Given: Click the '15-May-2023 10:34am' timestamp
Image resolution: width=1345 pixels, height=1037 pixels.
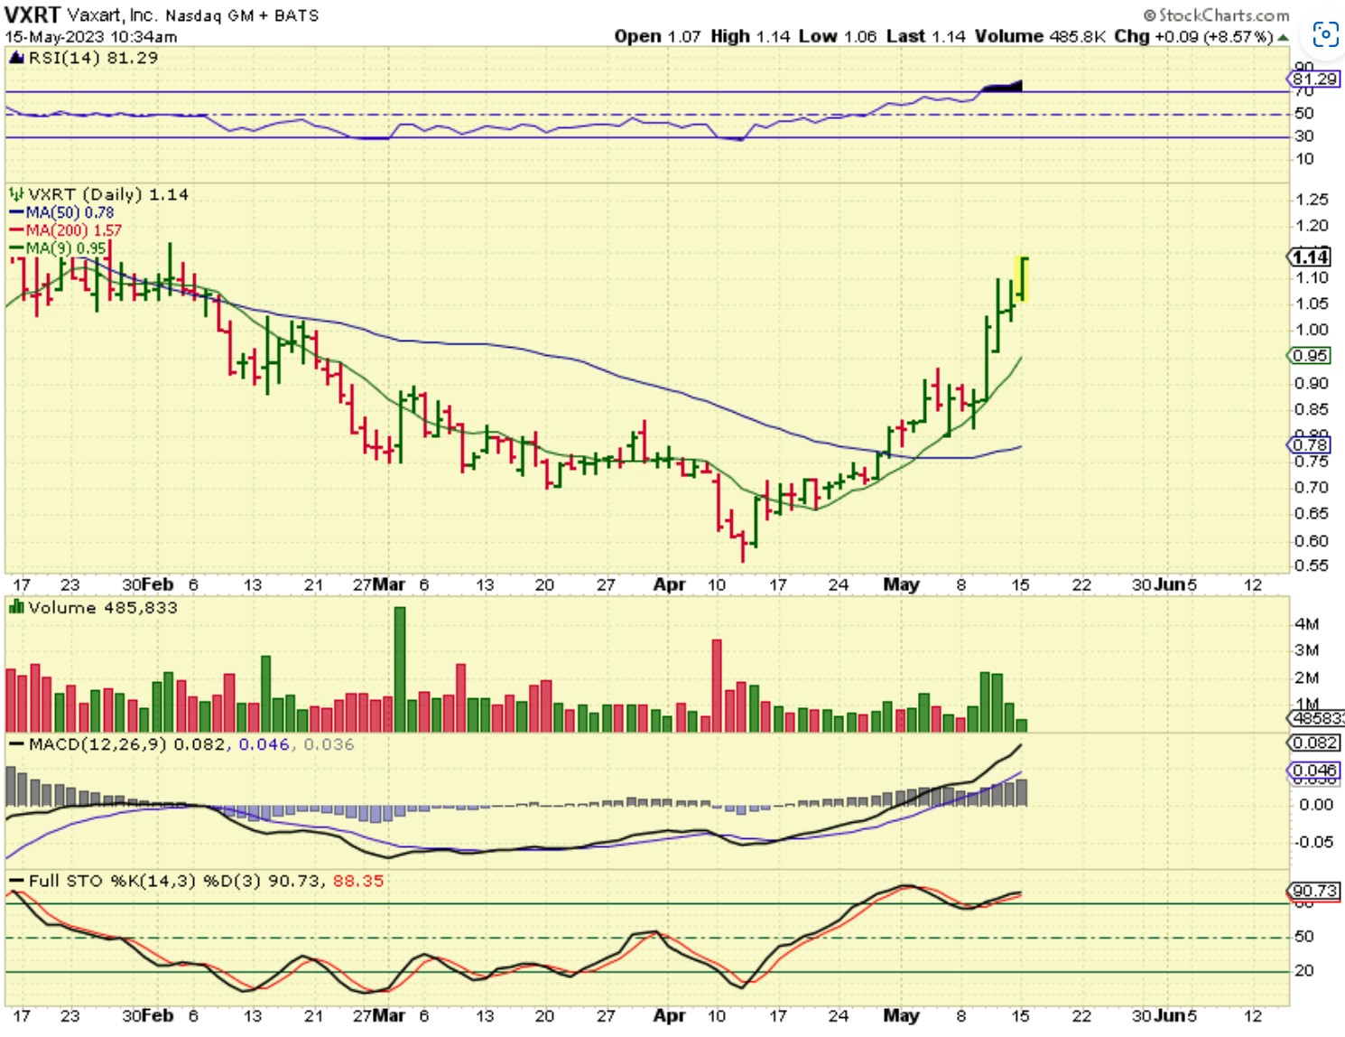Looking at the screenshot, I should pos(91,37).
